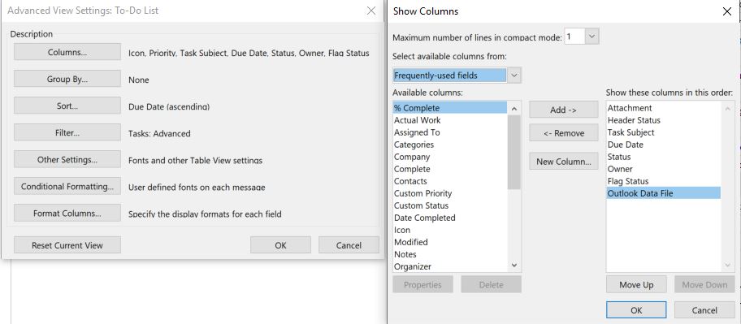The image size is (741, 324).
Task: Open Other Settings... button
Action: click(67, 160)
